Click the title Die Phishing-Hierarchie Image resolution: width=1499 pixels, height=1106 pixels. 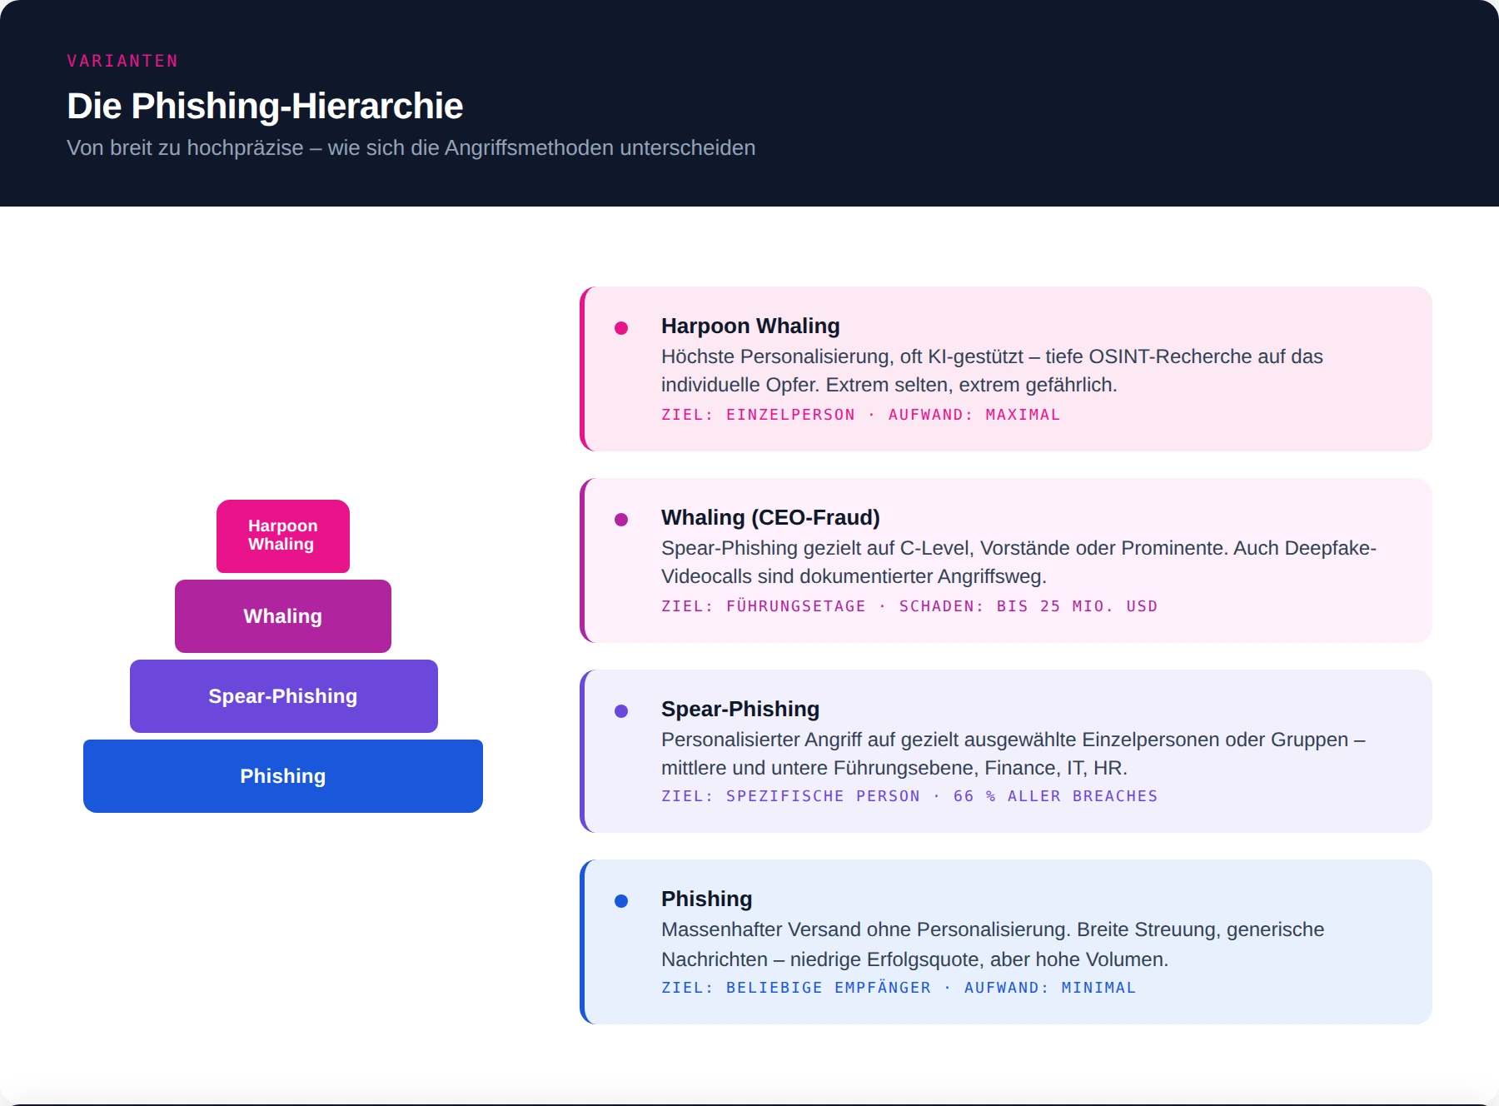(x=265, y=106)
